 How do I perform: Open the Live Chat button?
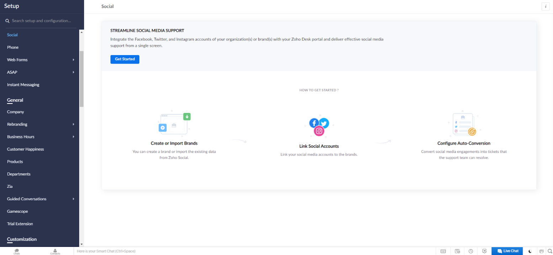tap(507, 251)
